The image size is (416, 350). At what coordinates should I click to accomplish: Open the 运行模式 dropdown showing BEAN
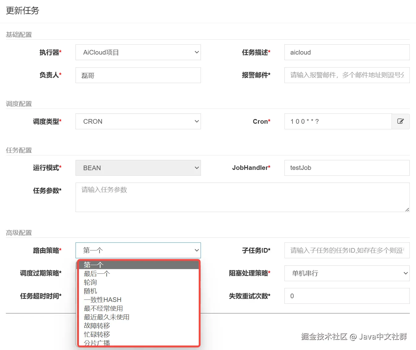pos(138,168)
